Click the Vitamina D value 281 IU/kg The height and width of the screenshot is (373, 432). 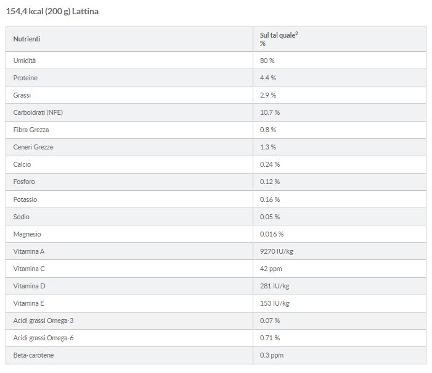pyautogui.click(x=274, y=286)
